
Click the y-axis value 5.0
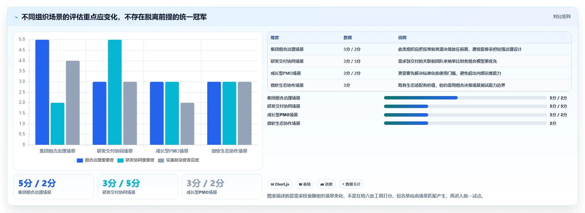22,39
